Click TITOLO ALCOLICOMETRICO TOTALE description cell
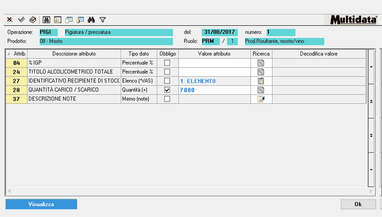 (x=74, y=72)
